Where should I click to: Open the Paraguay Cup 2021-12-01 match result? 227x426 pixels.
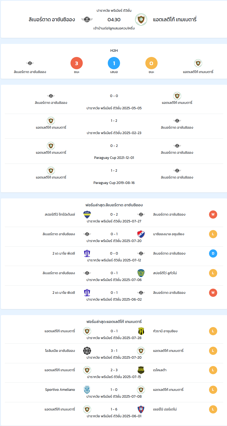coord(114,151)
